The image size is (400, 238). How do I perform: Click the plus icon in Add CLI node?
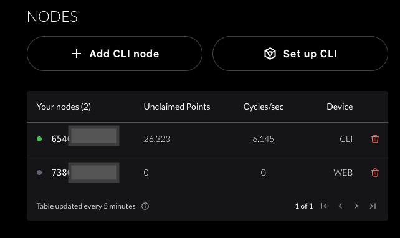[77, 54]
